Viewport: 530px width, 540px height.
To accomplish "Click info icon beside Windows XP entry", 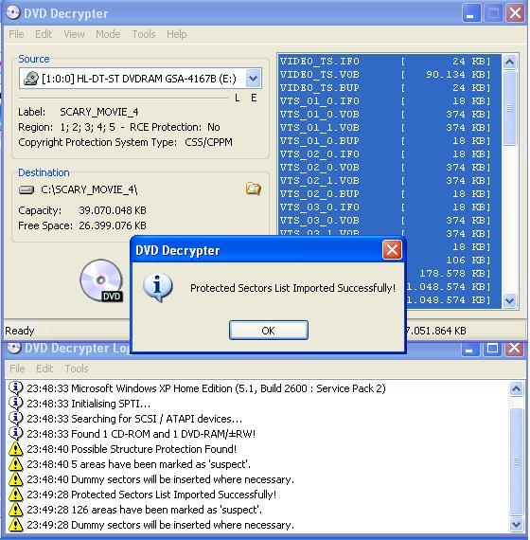I will tap(15, 387).
